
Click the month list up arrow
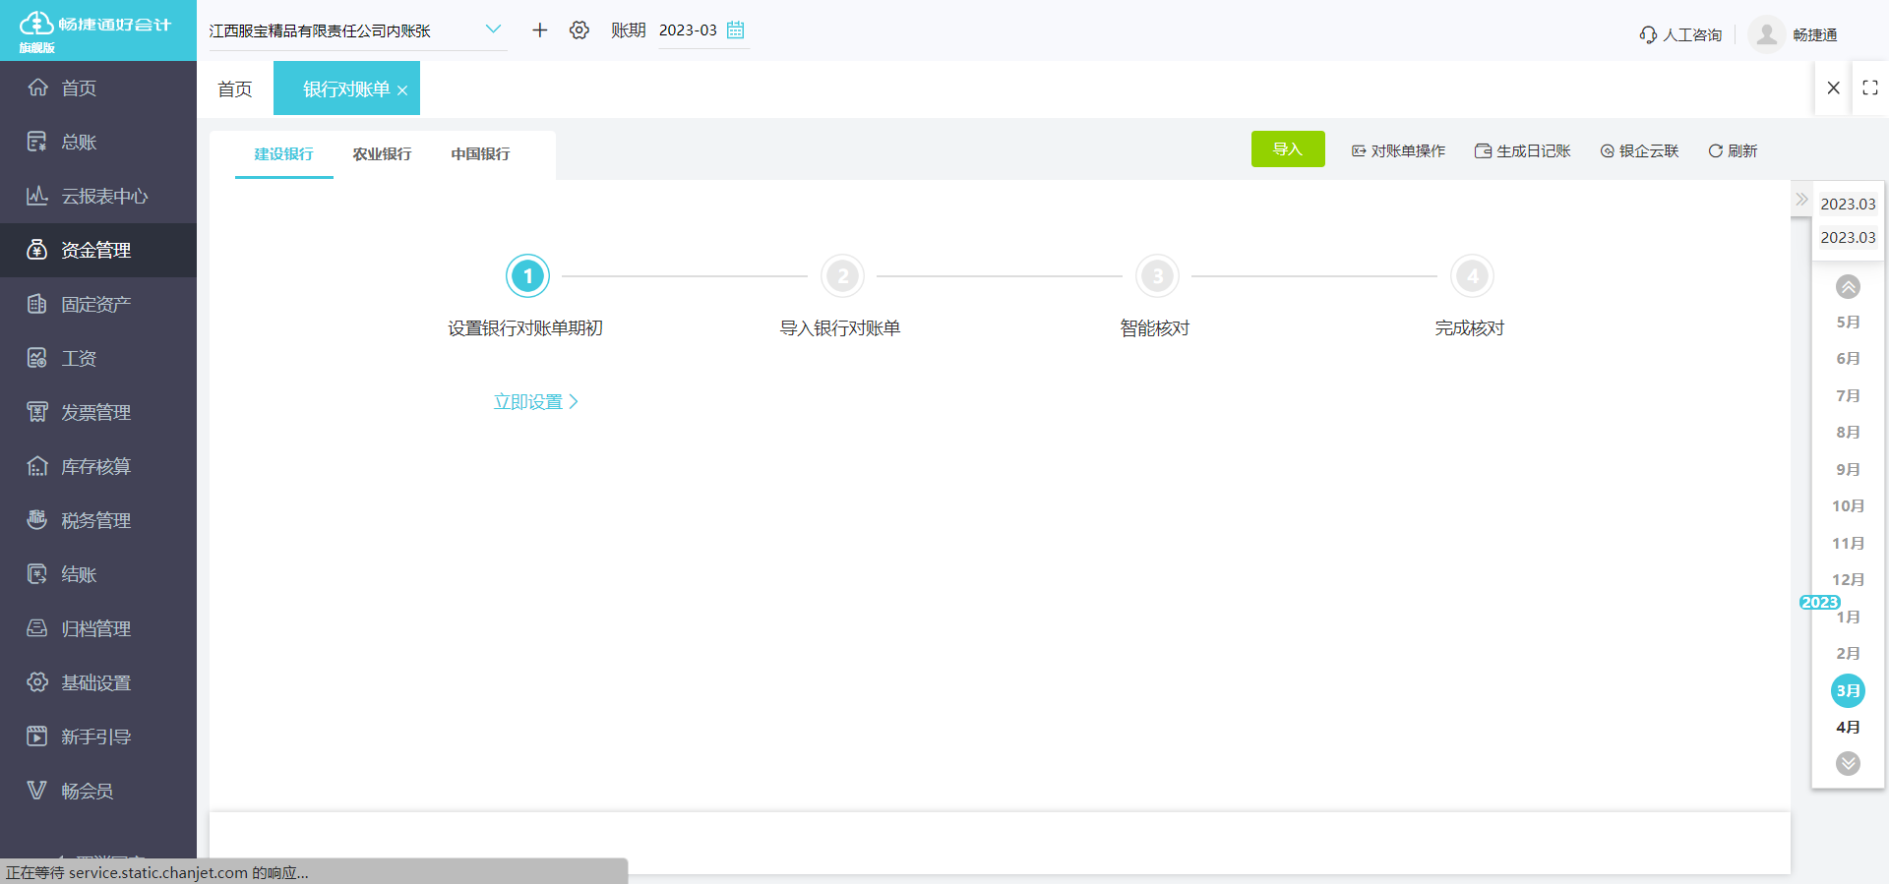(x=1848, y=286)
